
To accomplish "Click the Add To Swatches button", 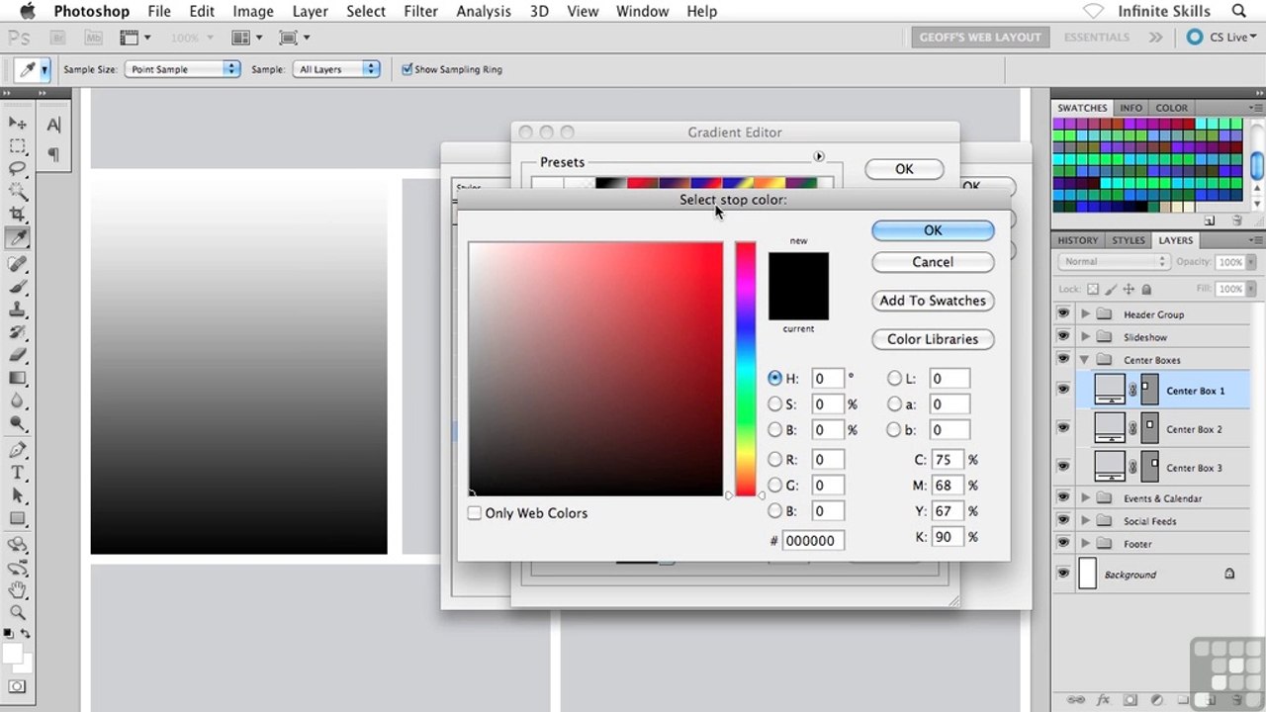I will tap(933, 301).
